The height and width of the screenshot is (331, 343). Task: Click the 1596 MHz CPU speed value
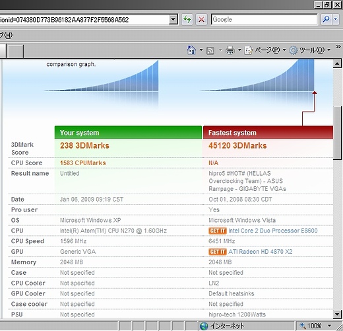pyautogui.click(x=73, y=241)
